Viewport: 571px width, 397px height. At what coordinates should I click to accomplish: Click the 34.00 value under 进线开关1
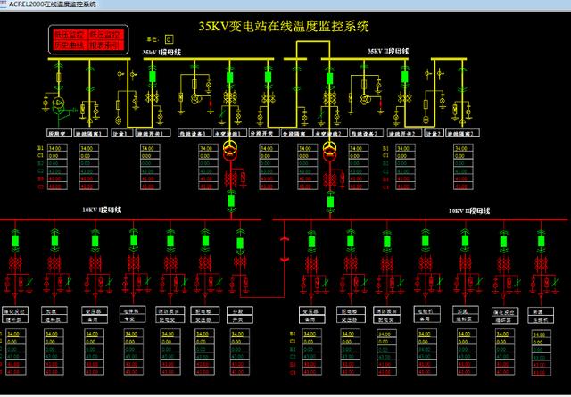coord(150,148)
